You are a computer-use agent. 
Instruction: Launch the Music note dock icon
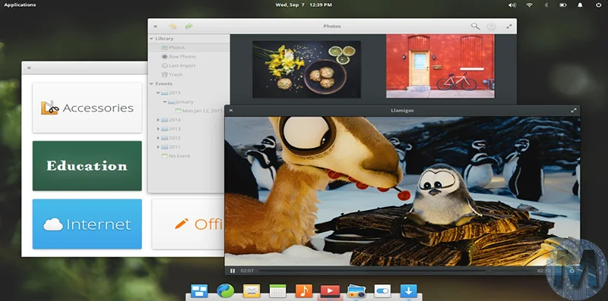303,290
